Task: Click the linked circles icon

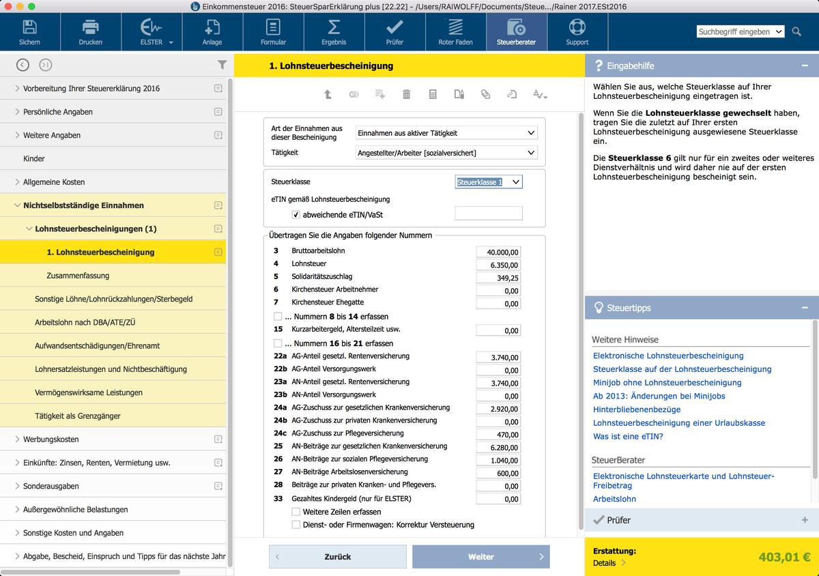Action: tap(354, 95)
